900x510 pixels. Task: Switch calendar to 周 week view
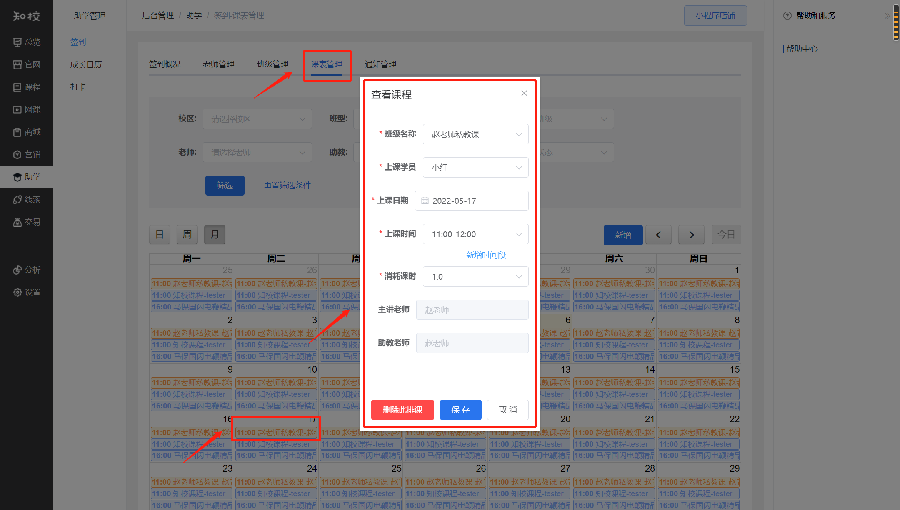point(187,235)
